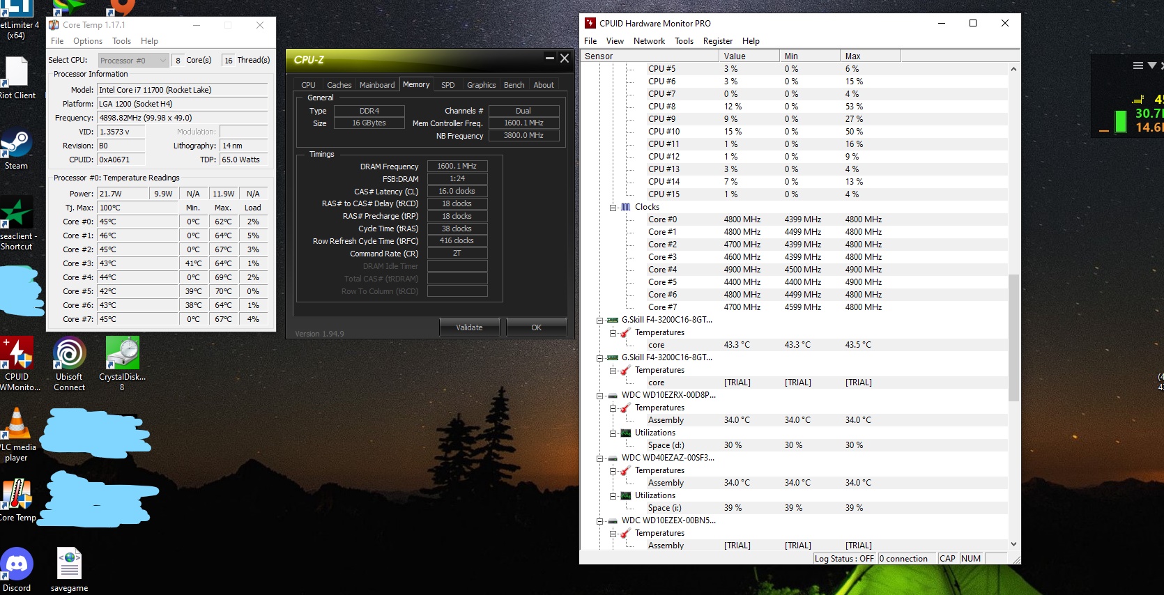Launch Steam from the desktop icon

(16, 149)
